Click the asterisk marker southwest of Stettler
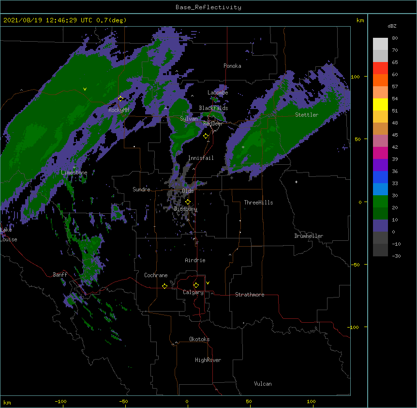The height and width of the screenshot is (408, 417). point(243,147)
